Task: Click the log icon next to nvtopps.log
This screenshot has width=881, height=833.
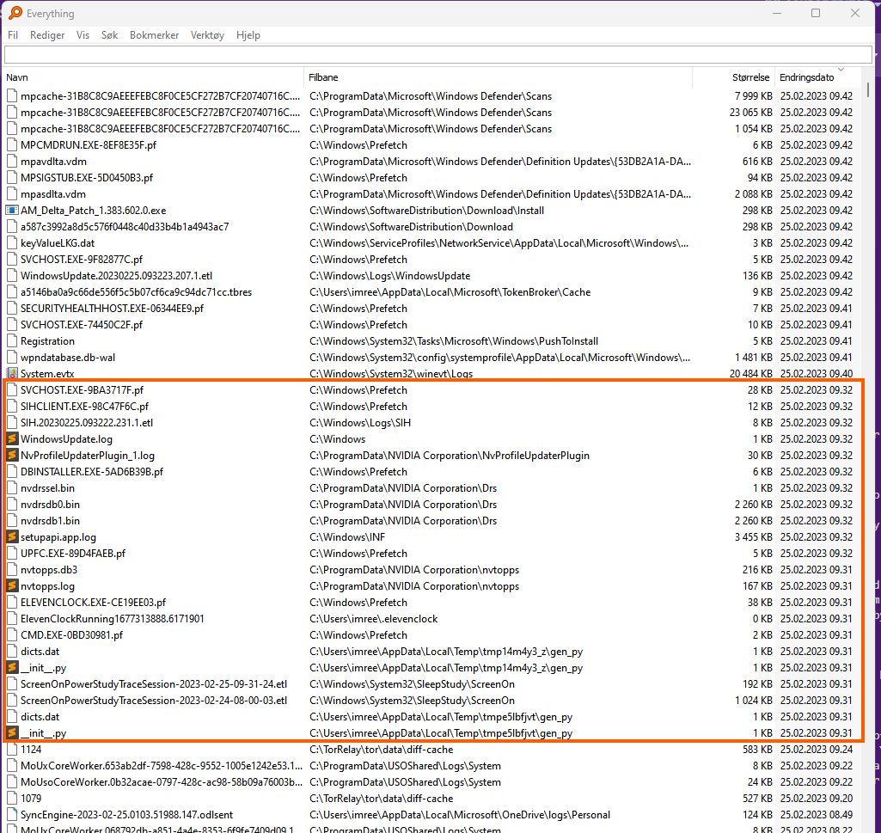Action: pos(12,585)
